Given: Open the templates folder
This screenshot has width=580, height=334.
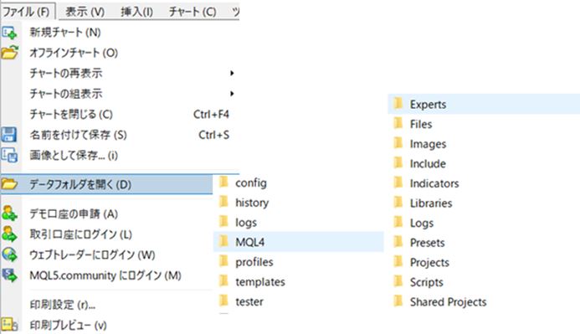Looking at the screenshot, I should [x=260, y=282].
